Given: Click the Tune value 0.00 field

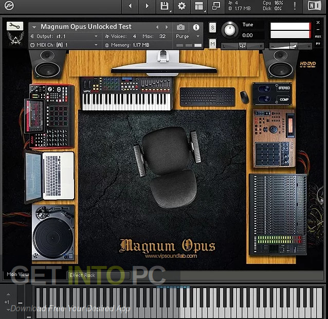Looking at the screenshot, I should pos(247,36).
